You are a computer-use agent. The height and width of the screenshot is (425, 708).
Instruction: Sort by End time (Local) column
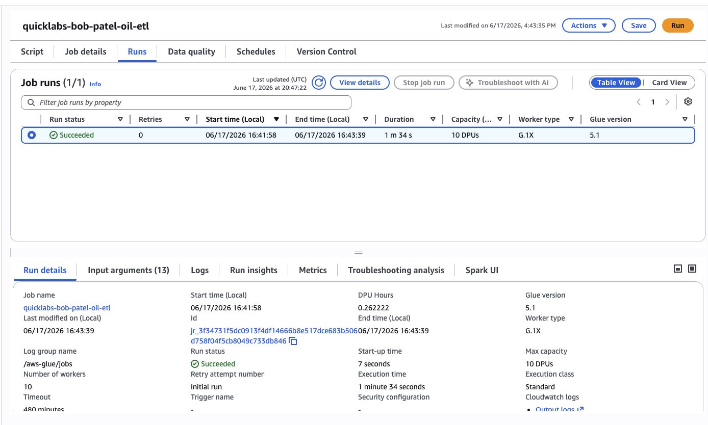point(366,119)
